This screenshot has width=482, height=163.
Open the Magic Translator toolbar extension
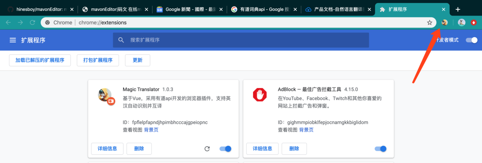tap(445, 22)
